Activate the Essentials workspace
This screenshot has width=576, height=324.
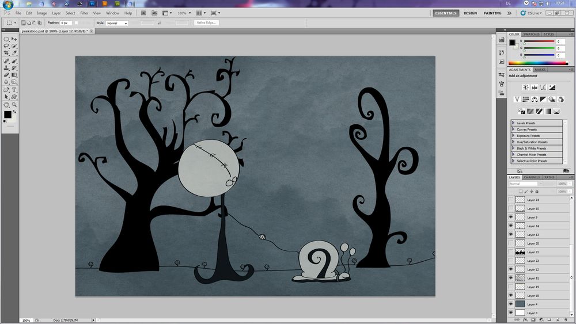(x=446, y=13)
